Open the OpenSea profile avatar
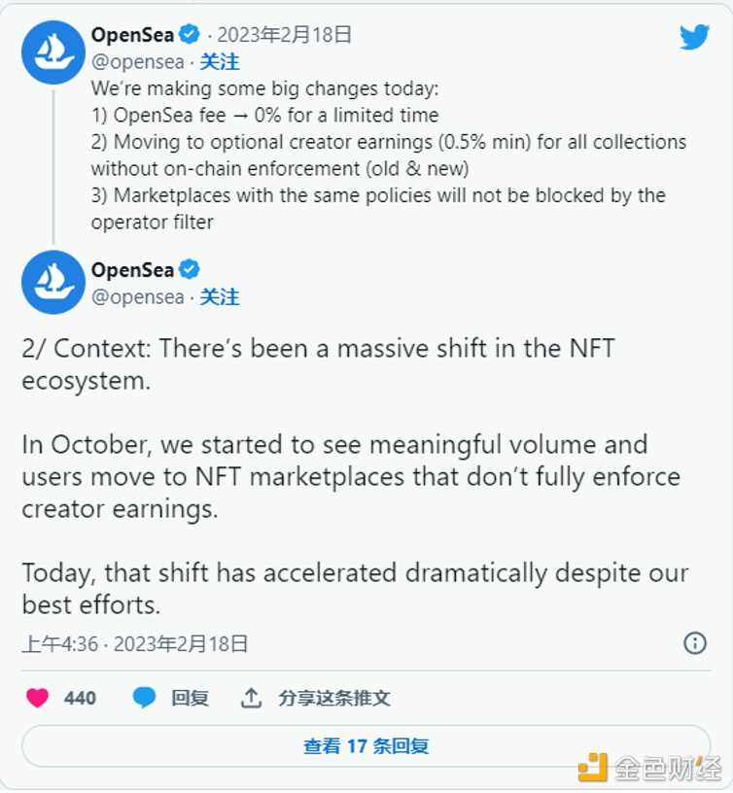The height and width of the screenshot is (793, 733). [52, 52]
